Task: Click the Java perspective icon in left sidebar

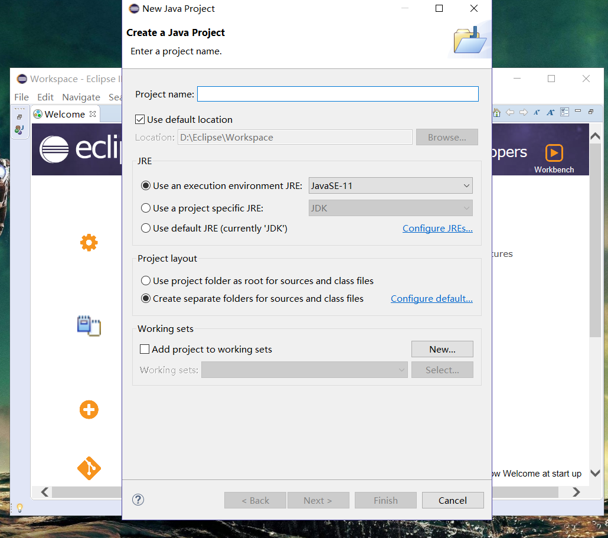Action: click(x=19, y=129)
